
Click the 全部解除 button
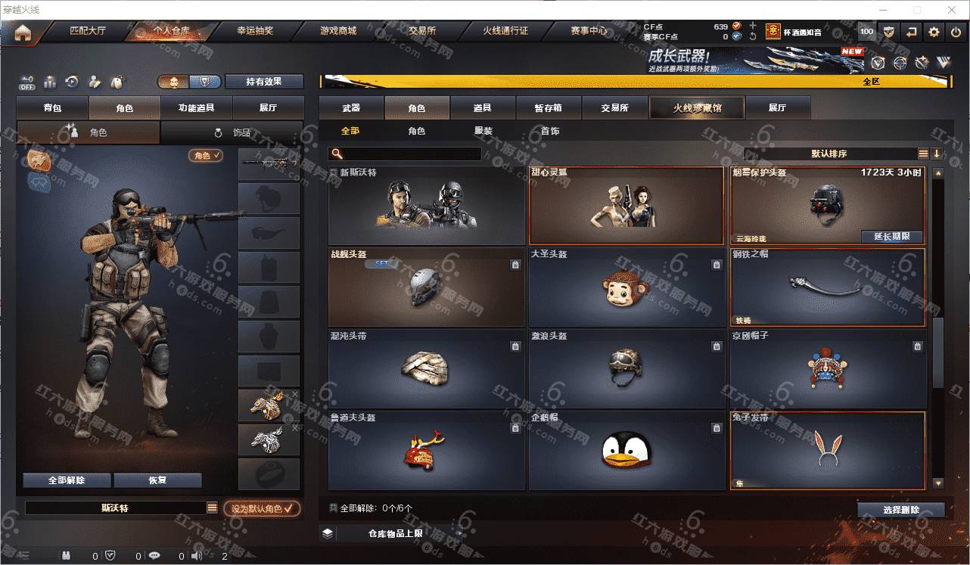click(67, 480)
